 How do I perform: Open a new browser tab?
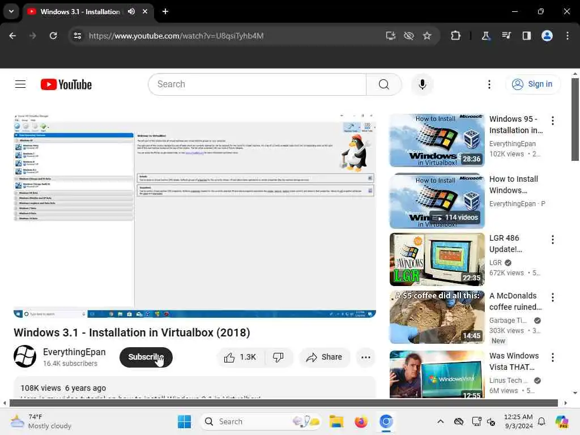point(165,11)
